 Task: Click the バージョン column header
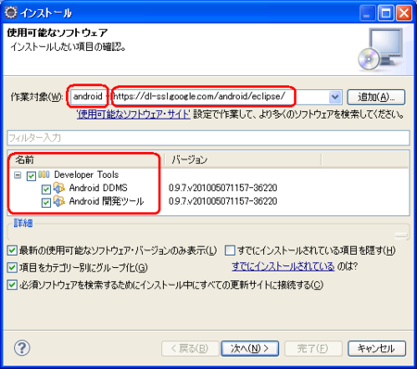[243, 159]
